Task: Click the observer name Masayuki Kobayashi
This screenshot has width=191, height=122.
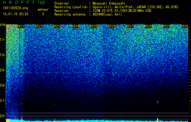Action: click(x=109, y=3)
